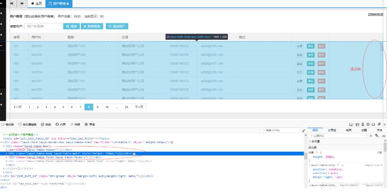This screenshot has height=196, width=388.
Task: Toggle the .cls classes panel
Action: [383, 136]
